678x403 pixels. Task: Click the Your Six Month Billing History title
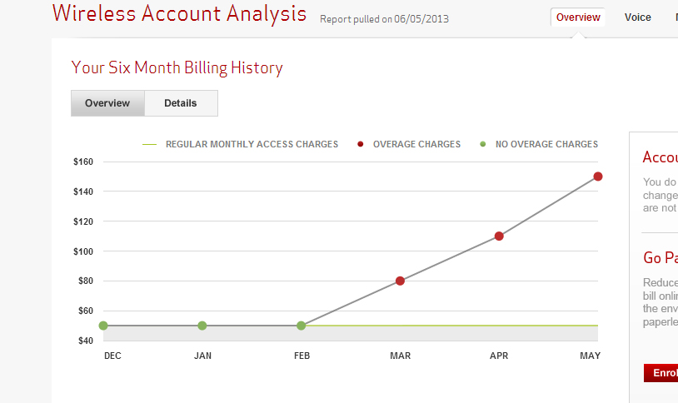click(x=177, y=67)
